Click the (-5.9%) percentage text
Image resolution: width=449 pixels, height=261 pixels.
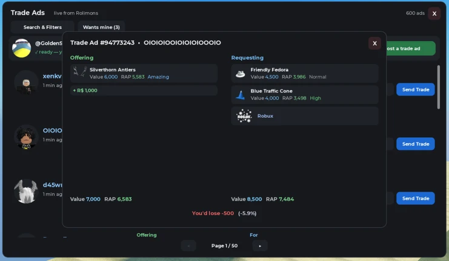(247, 213)
